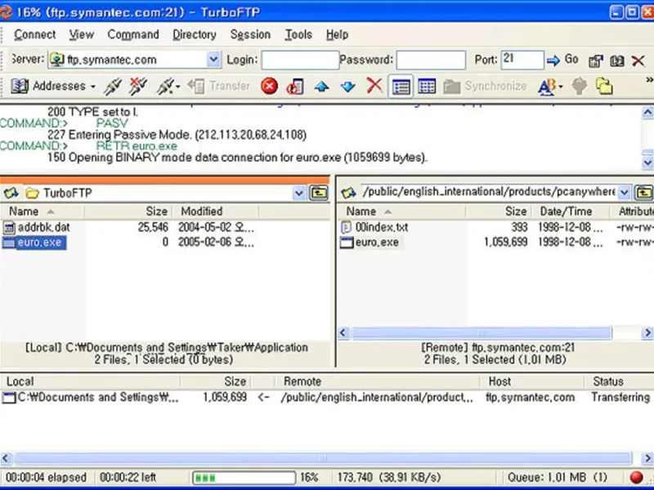
Task: Click the open book icon next to Go
Action: (x=617, y=60)
